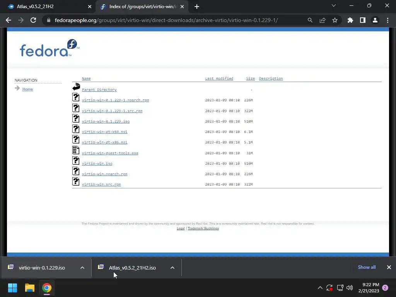Open notification center badge

click(x=385, y=288)
